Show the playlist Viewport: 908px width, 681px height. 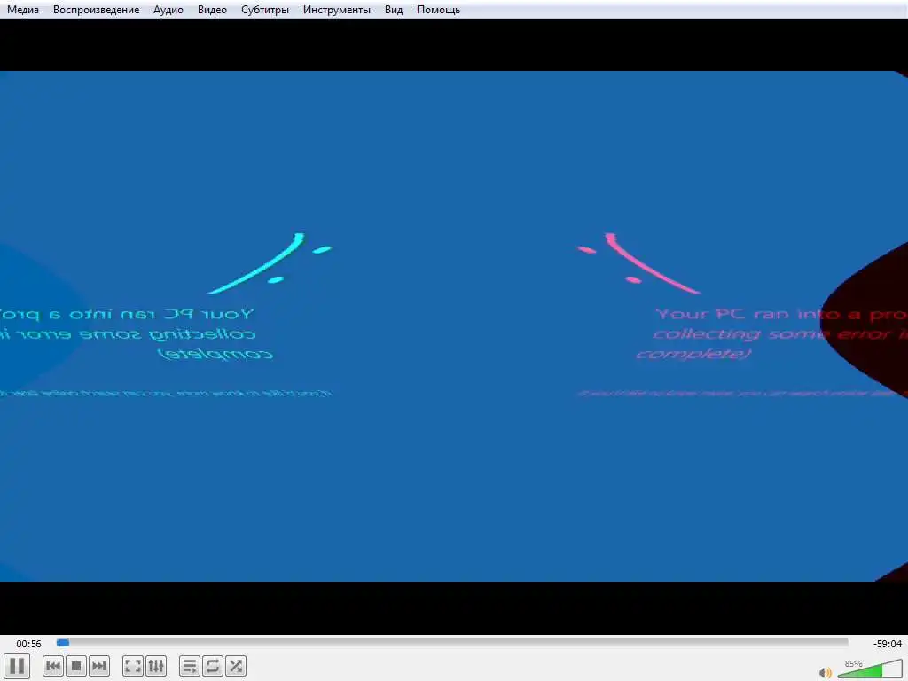(x=190, y=666)
